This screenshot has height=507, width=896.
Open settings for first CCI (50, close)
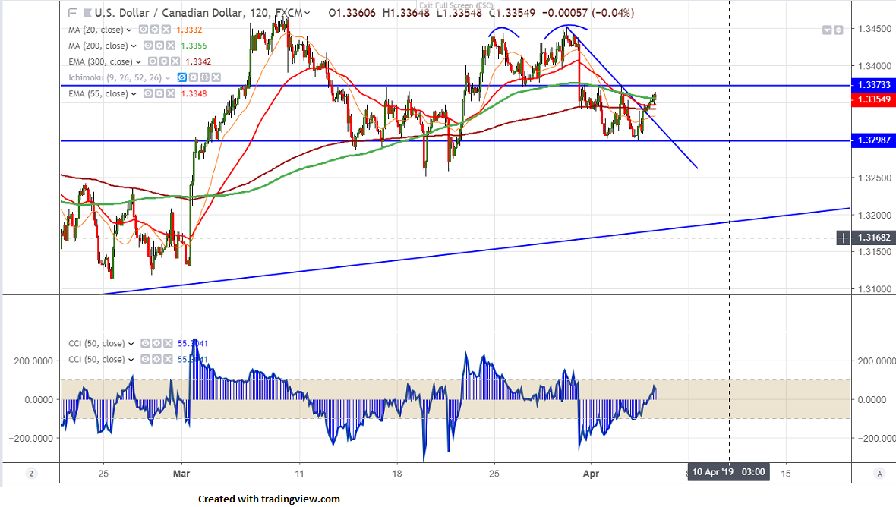tap(156, 344)
